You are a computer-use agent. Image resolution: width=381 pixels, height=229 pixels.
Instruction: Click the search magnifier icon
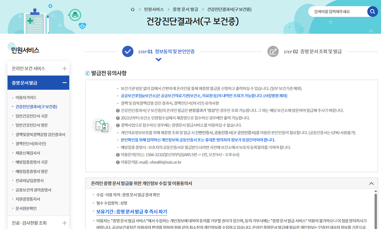(372, 11)
